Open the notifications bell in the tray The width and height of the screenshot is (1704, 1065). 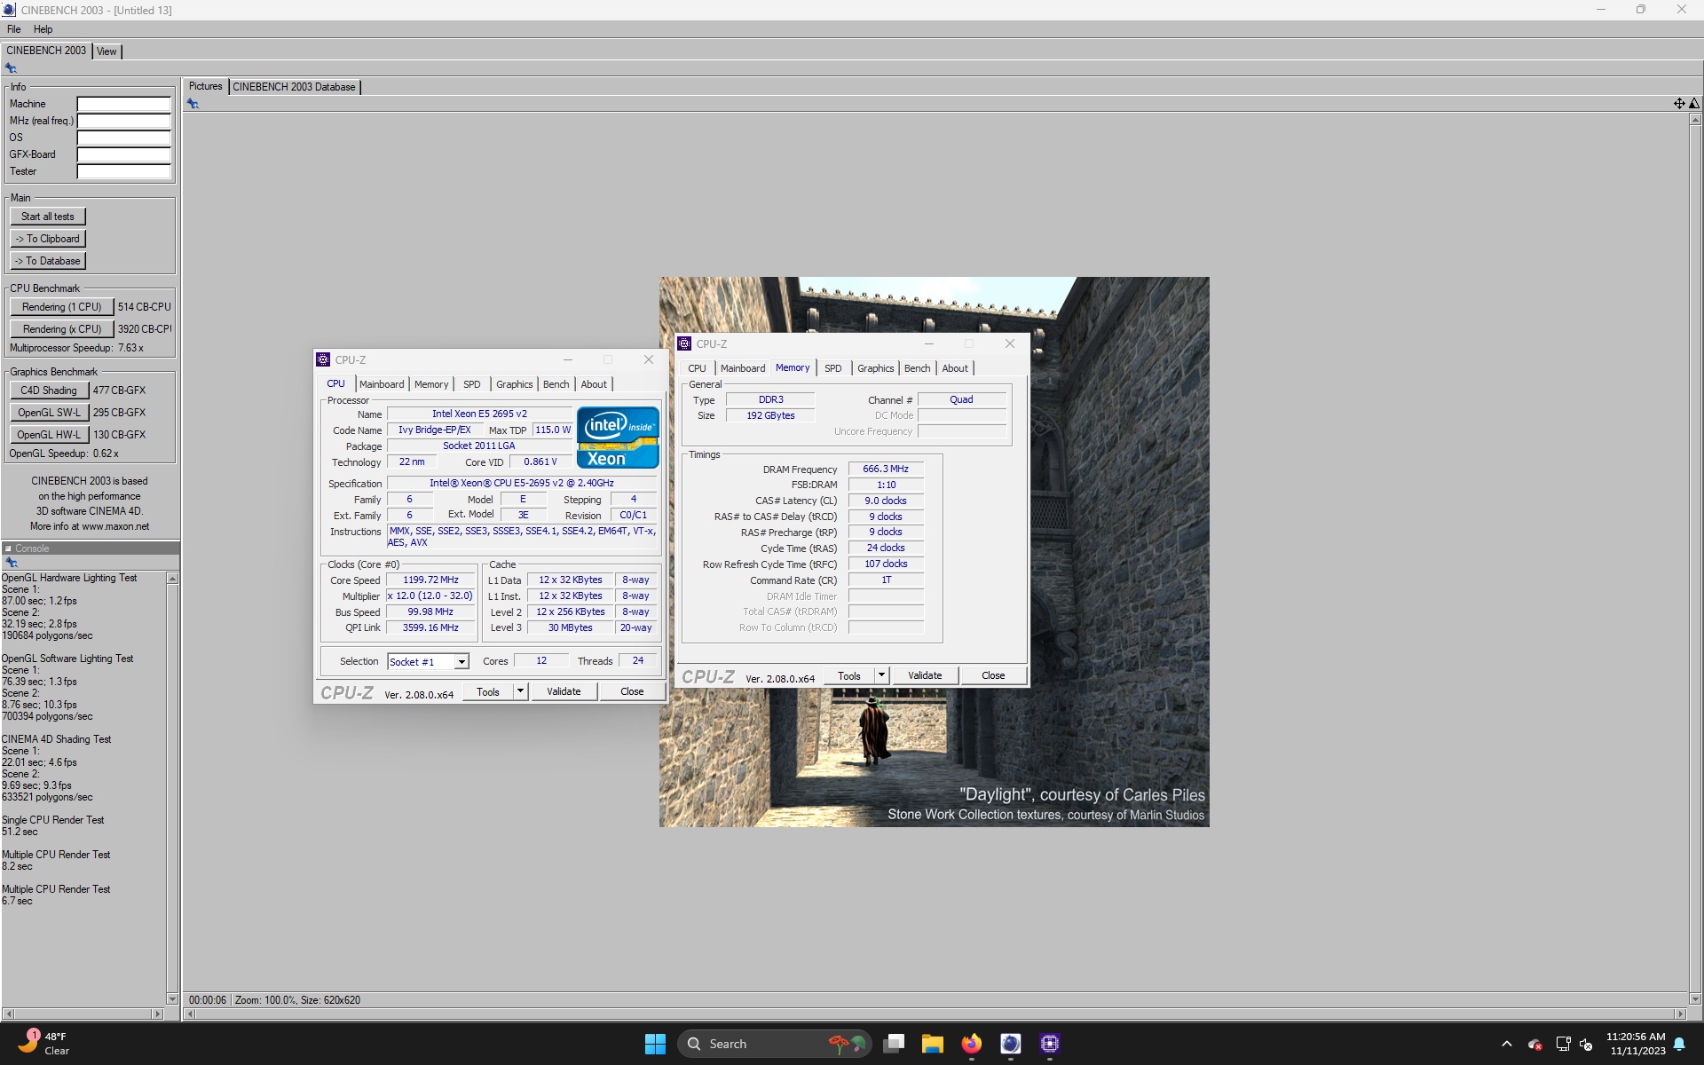tap(1679, 1044)
